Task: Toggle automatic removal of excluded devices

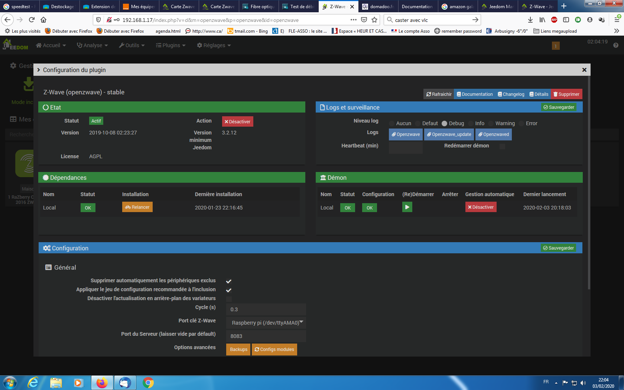Action: 229,281
